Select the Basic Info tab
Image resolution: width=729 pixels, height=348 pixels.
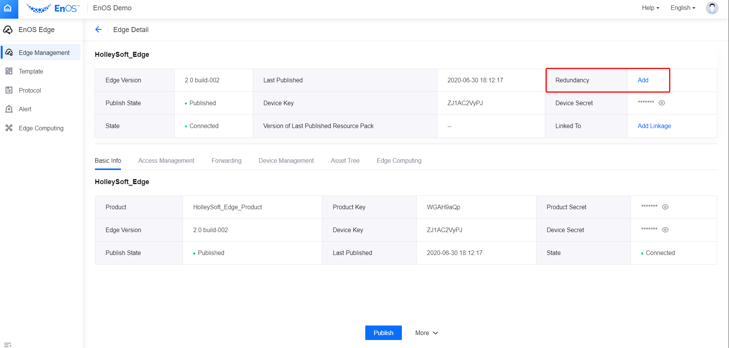tap(108, 161)
